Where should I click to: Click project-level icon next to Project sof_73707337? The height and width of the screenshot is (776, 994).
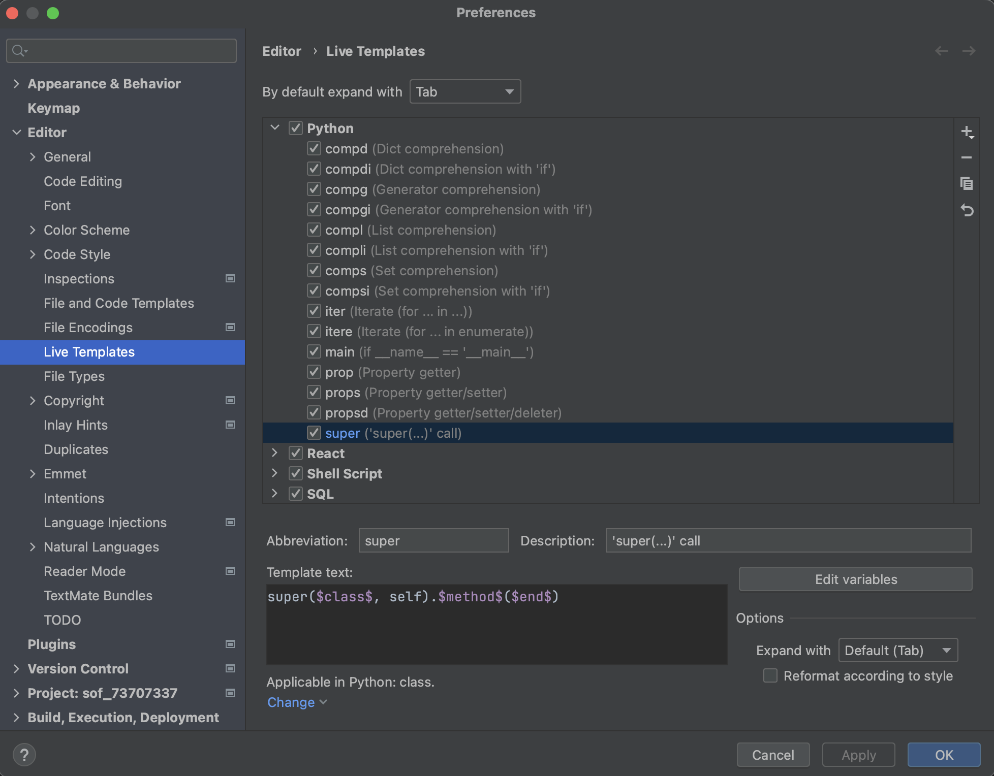230,693
